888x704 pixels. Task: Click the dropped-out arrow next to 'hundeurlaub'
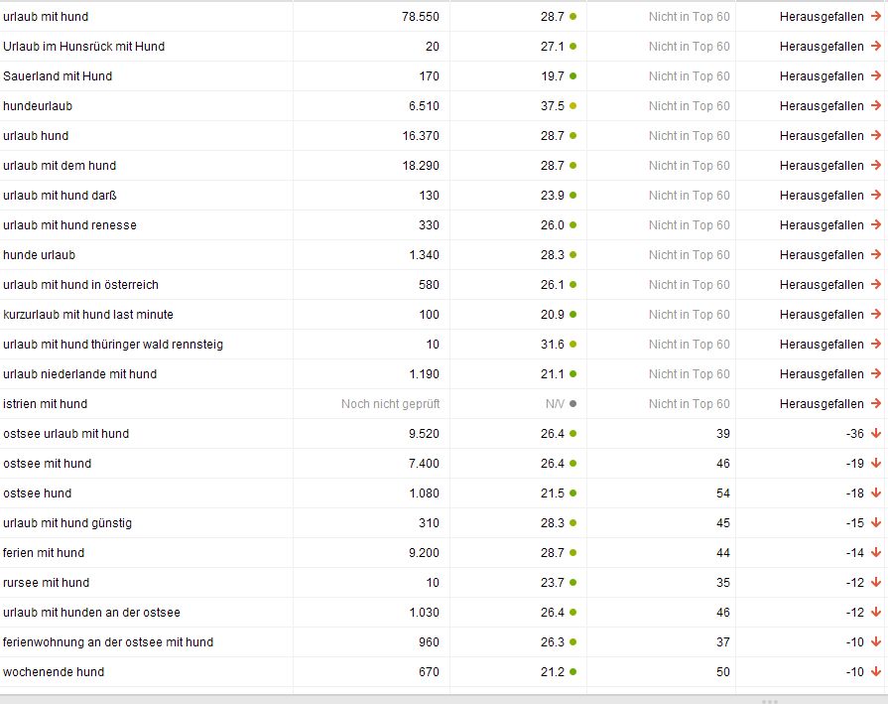[x=876, y=105]
